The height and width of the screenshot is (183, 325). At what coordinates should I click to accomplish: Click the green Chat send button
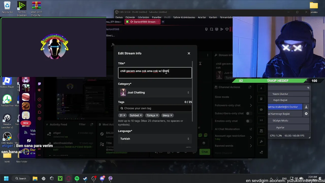[205, 152]
